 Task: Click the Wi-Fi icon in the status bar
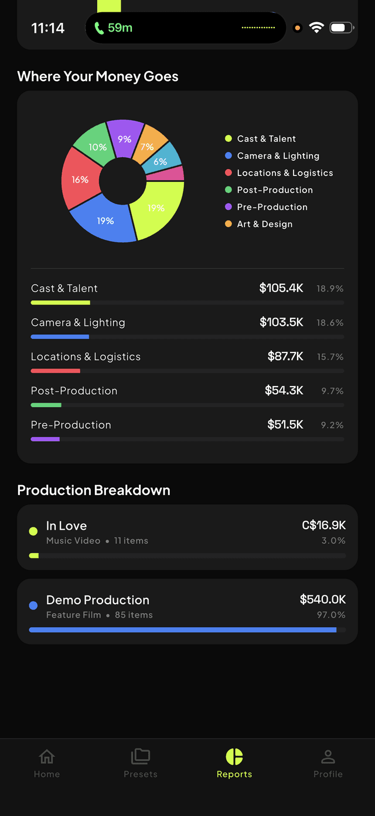click(316, 27)
